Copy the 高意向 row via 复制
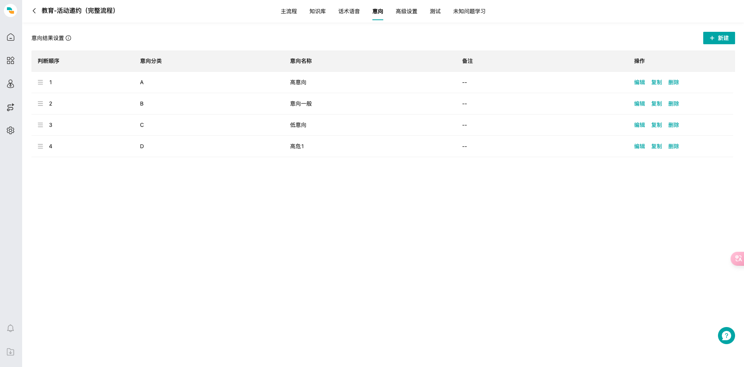 point(657,82)
